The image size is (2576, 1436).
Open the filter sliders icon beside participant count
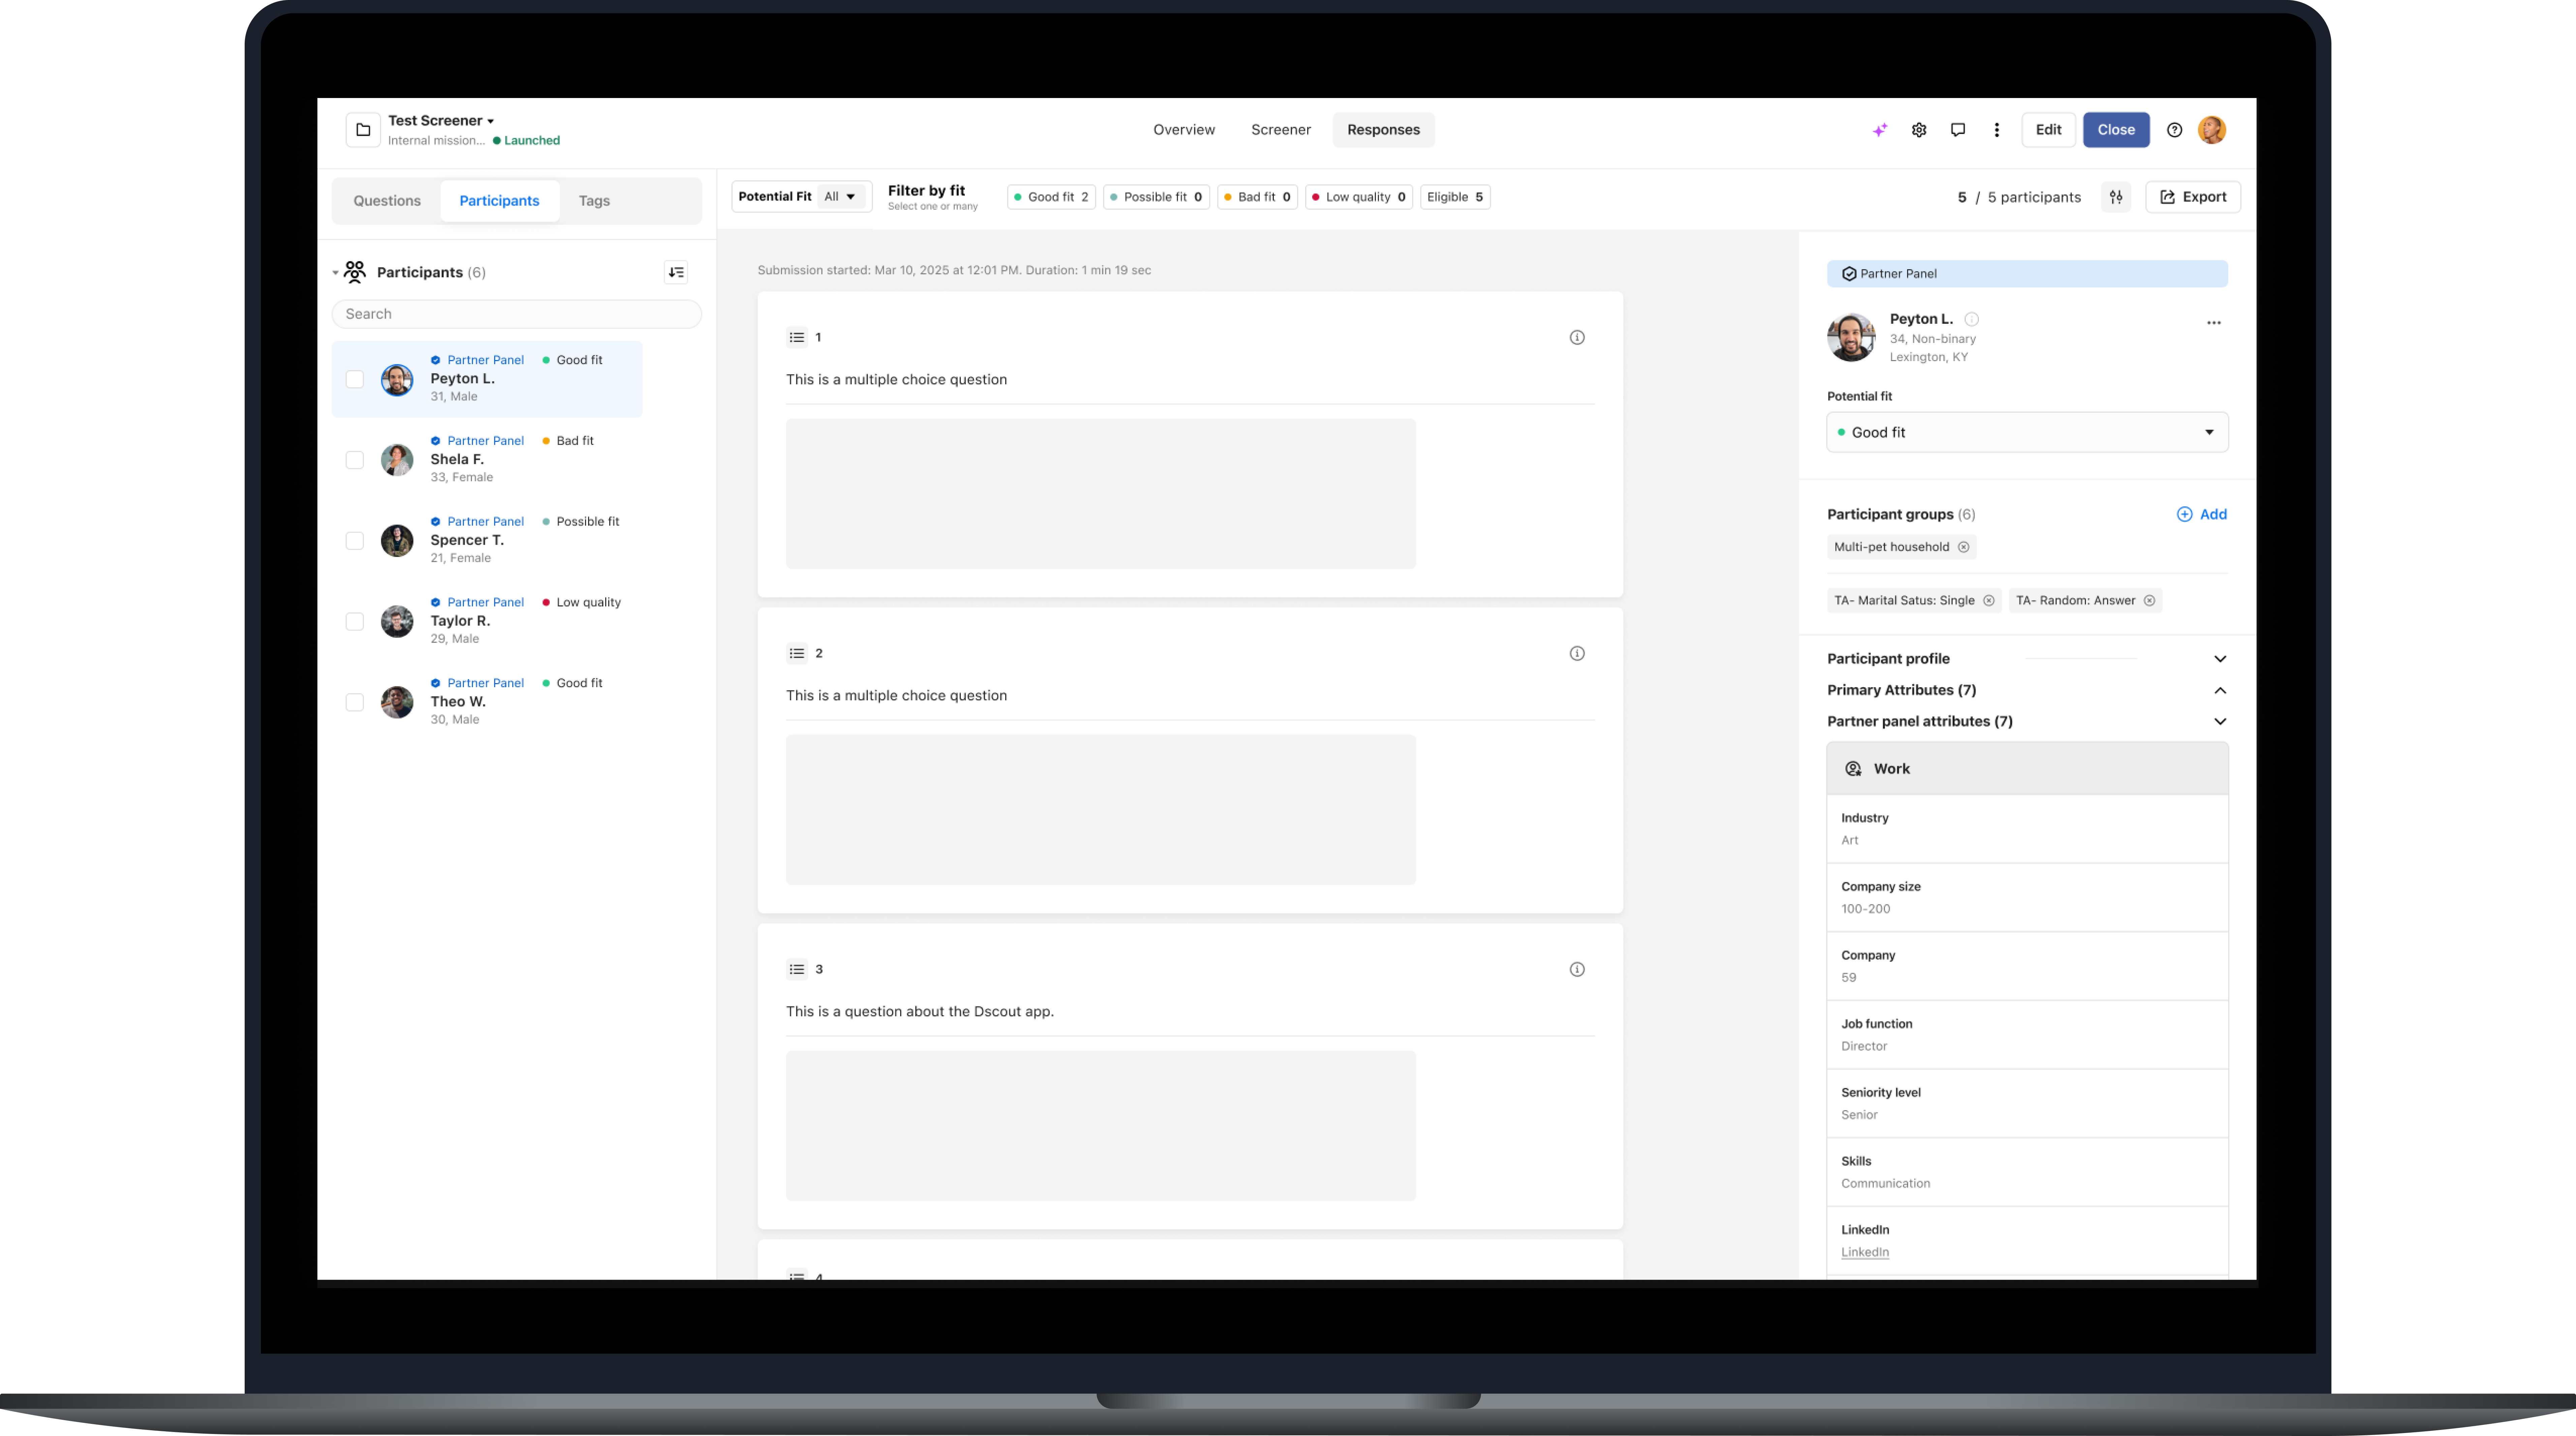coord(2116,197)
